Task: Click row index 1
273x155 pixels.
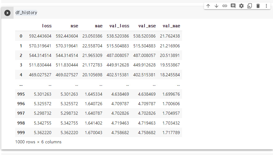Action: coord(21,46)
